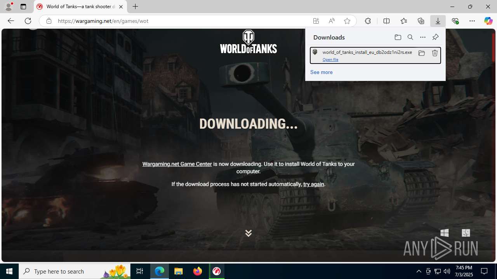Click Open file link for installer
The image size is (497, 279).
coord(330,60)
